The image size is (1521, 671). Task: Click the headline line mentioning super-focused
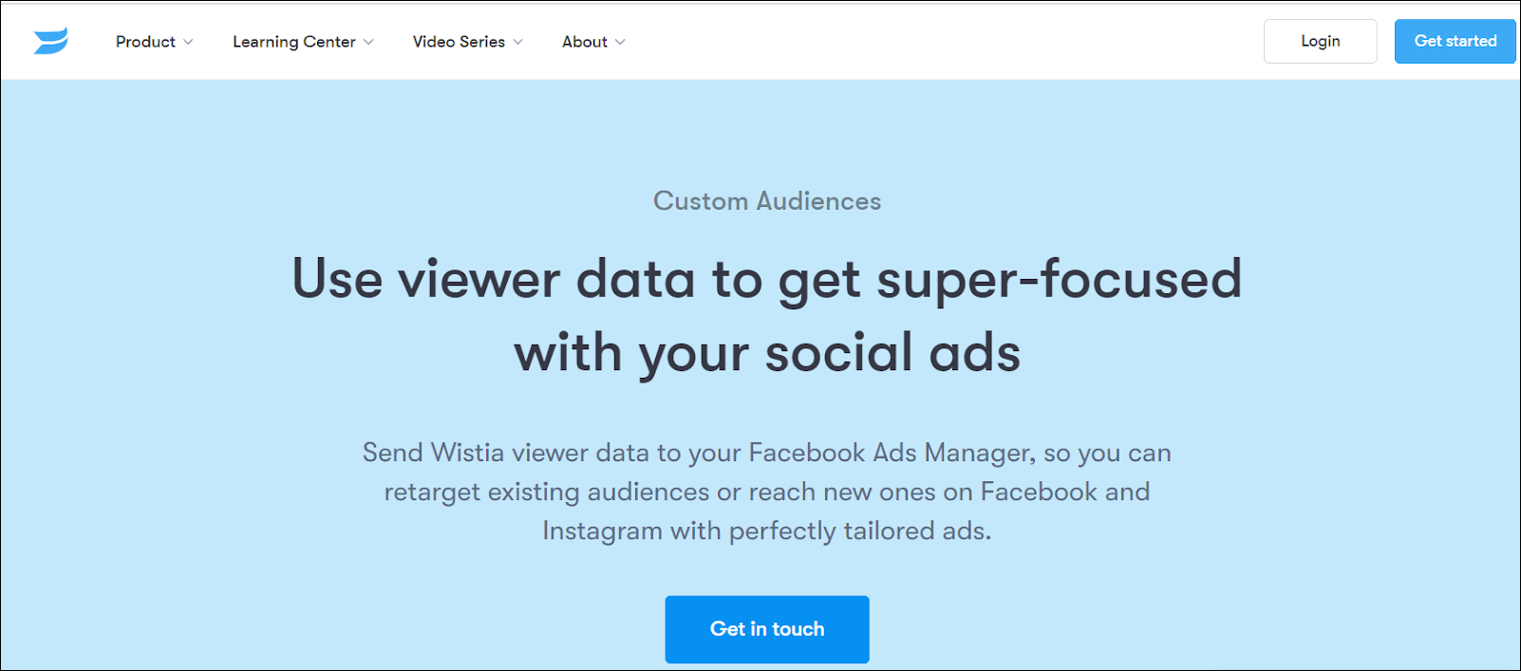(x=767, y=279)
